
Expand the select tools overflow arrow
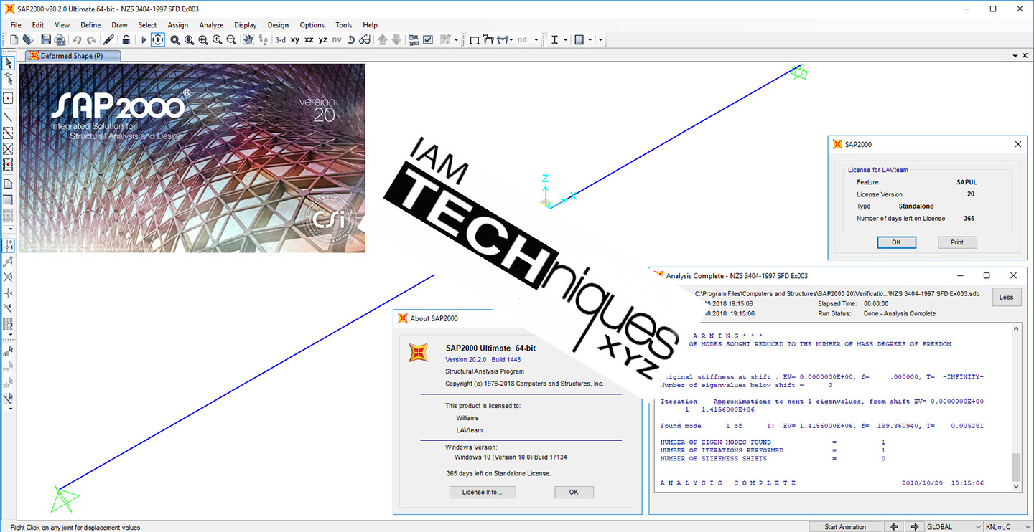point(10,409)
